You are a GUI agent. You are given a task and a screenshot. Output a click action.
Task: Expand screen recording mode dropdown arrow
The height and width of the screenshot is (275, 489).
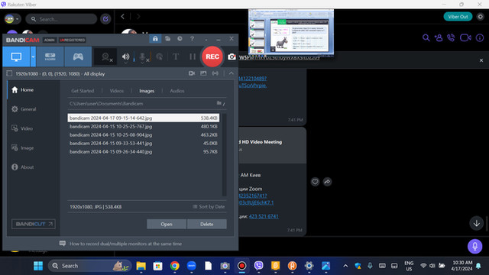coord(33,57)
